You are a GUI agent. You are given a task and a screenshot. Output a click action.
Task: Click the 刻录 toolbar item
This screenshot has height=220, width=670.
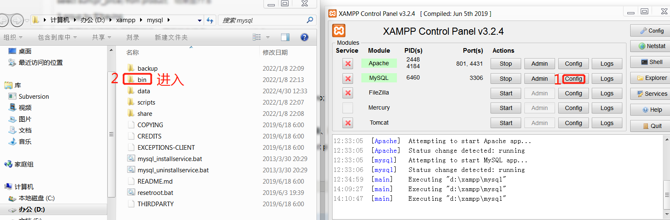point(133,37)
